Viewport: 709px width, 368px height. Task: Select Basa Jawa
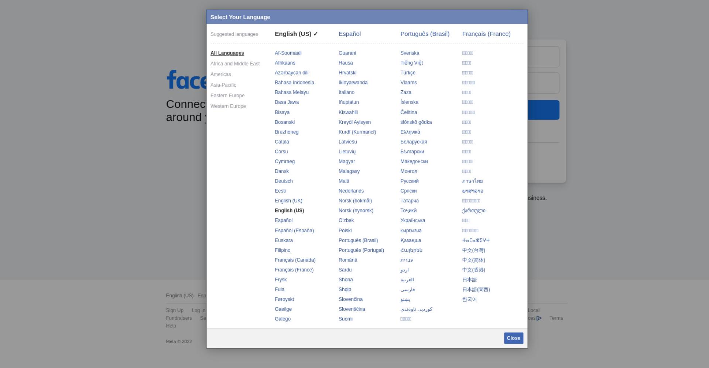pyautogui.click(x=287, y=103)
